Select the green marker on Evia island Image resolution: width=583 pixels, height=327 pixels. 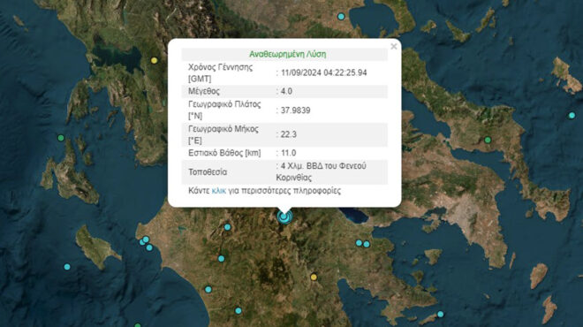[x=488, y=140]
